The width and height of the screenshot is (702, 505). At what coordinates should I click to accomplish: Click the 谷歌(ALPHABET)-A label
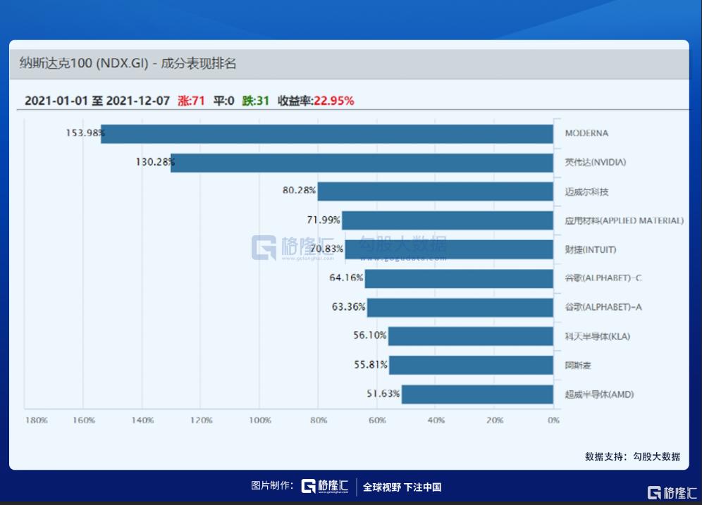(x=603, y=307)
